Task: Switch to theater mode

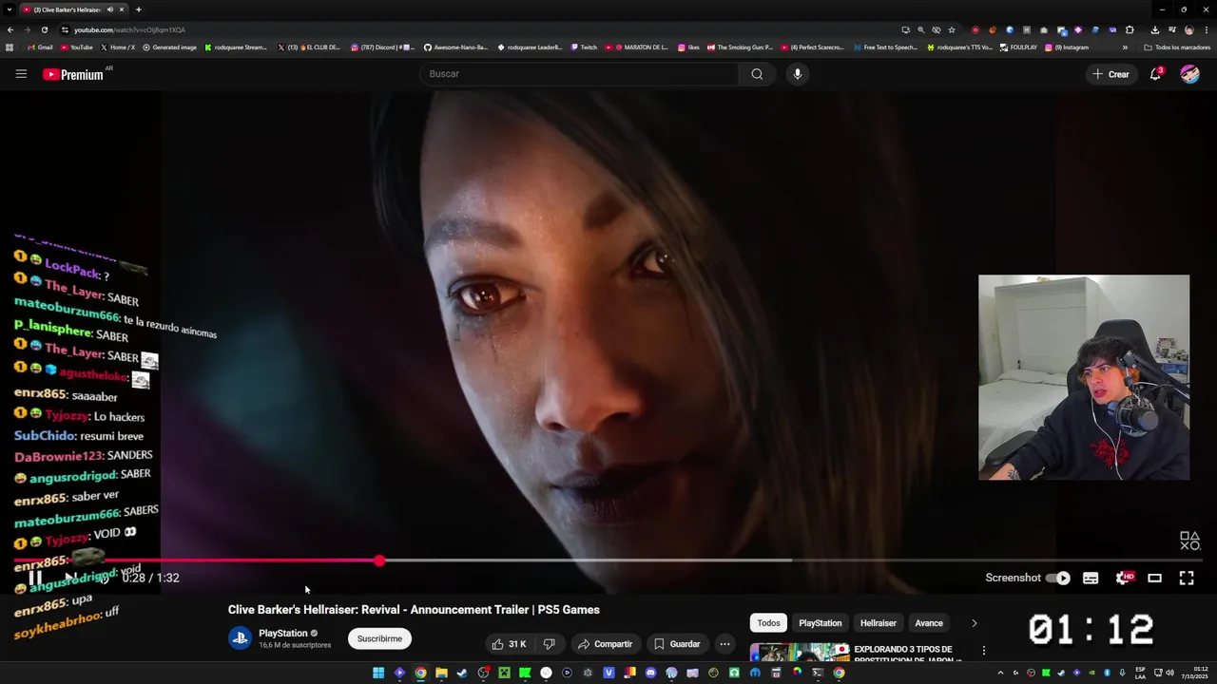Action: click(1154, 578)
